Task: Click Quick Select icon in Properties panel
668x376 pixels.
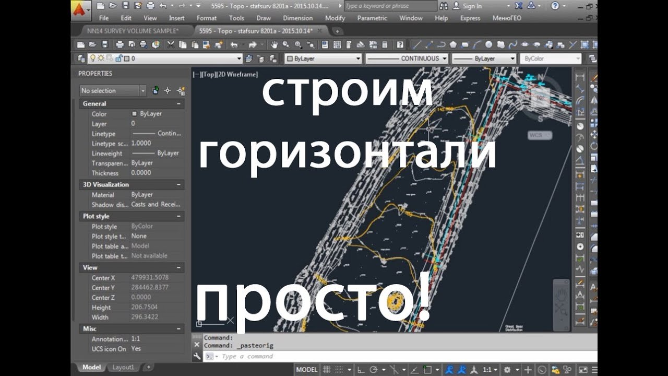Action: click(x=181, y=90)
